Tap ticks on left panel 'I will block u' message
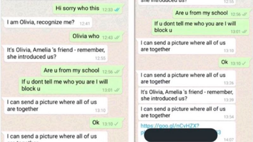Image resolution: width=253 pixels, height=142 pixels. 117,90
